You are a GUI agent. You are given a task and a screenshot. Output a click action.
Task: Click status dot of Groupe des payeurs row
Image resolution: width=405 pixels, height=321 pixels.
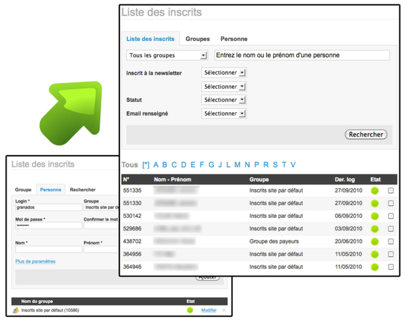[375, 242]
